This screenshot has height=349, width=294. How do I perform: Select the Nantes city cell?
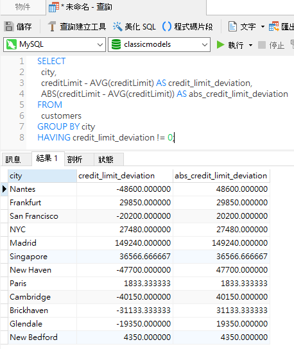pyautogui.click(x=42, y=189)
